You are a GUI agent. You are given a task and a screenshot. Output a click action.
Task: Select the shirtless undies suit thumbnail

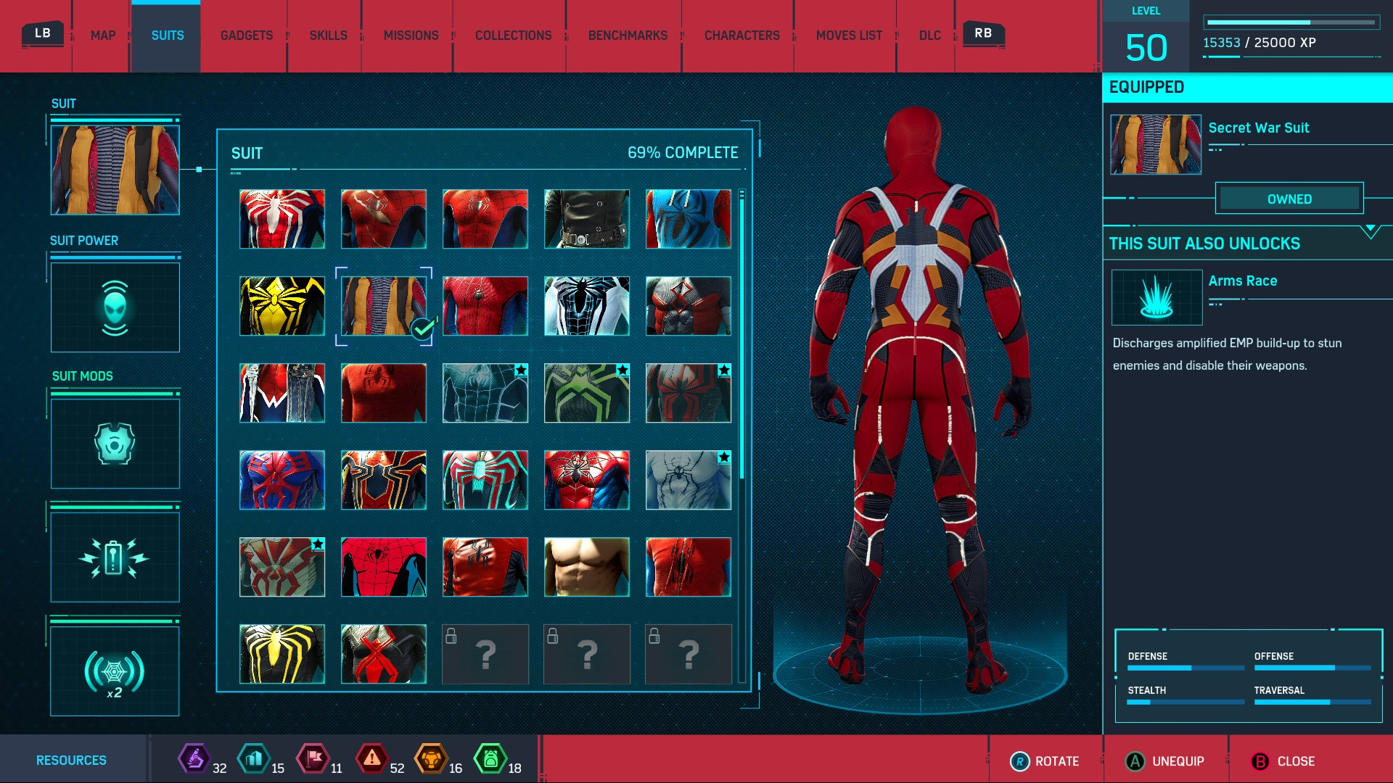point(587,567)
